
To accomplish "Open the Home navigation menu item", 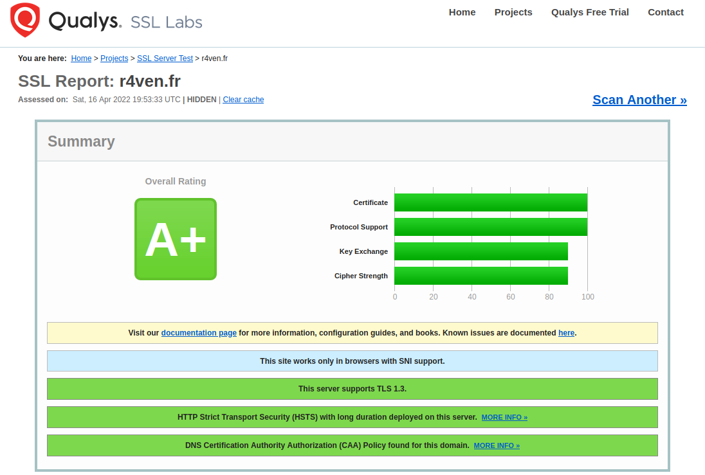I will pyautogui.click(x=462, y=12).
